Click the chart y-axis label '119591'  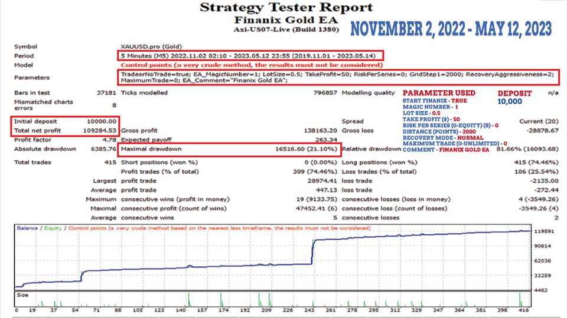tap(544, 231)
